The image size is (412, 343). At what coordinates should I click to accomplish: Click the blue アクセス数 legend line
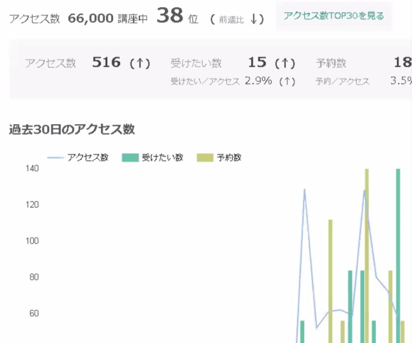(55, 158)
